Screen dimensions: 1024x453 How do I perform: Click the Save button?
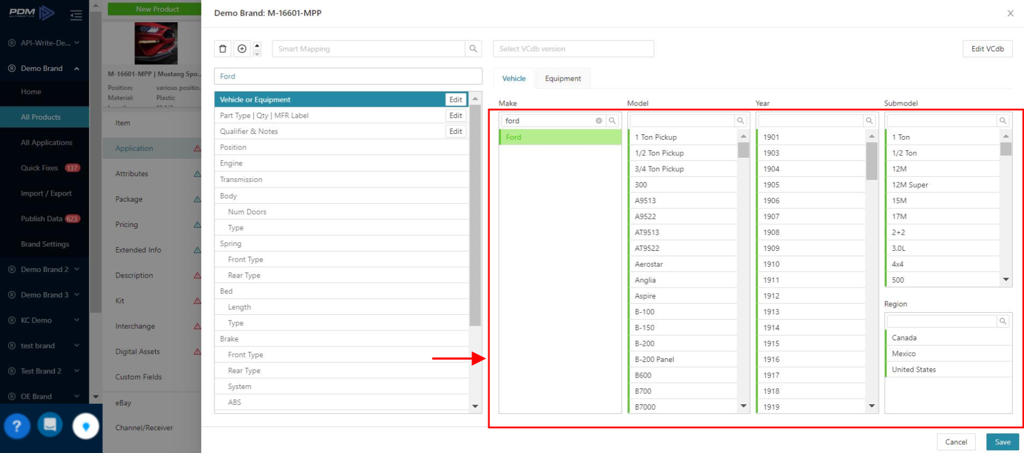(x=1002, y=442)
